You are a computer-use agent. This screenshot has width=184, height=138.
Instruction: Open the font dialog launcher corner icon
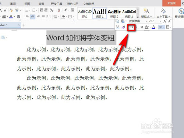tap(20, 20)
